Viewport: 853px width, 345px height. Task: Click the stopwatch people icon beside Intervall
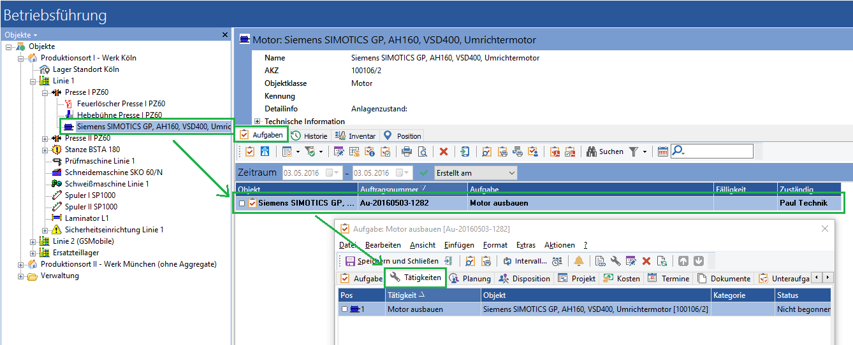tap(557, 261)
